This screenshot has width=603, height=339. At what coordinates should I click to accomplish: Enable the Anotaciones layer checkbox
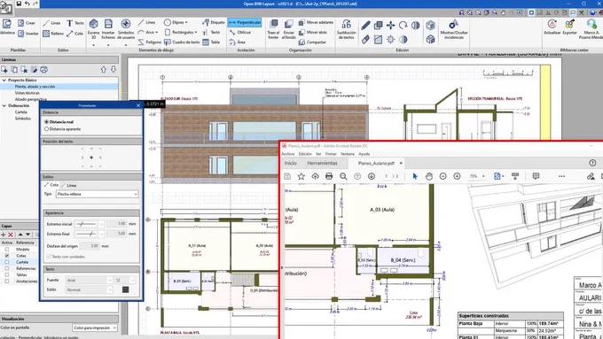coord(7,281)
